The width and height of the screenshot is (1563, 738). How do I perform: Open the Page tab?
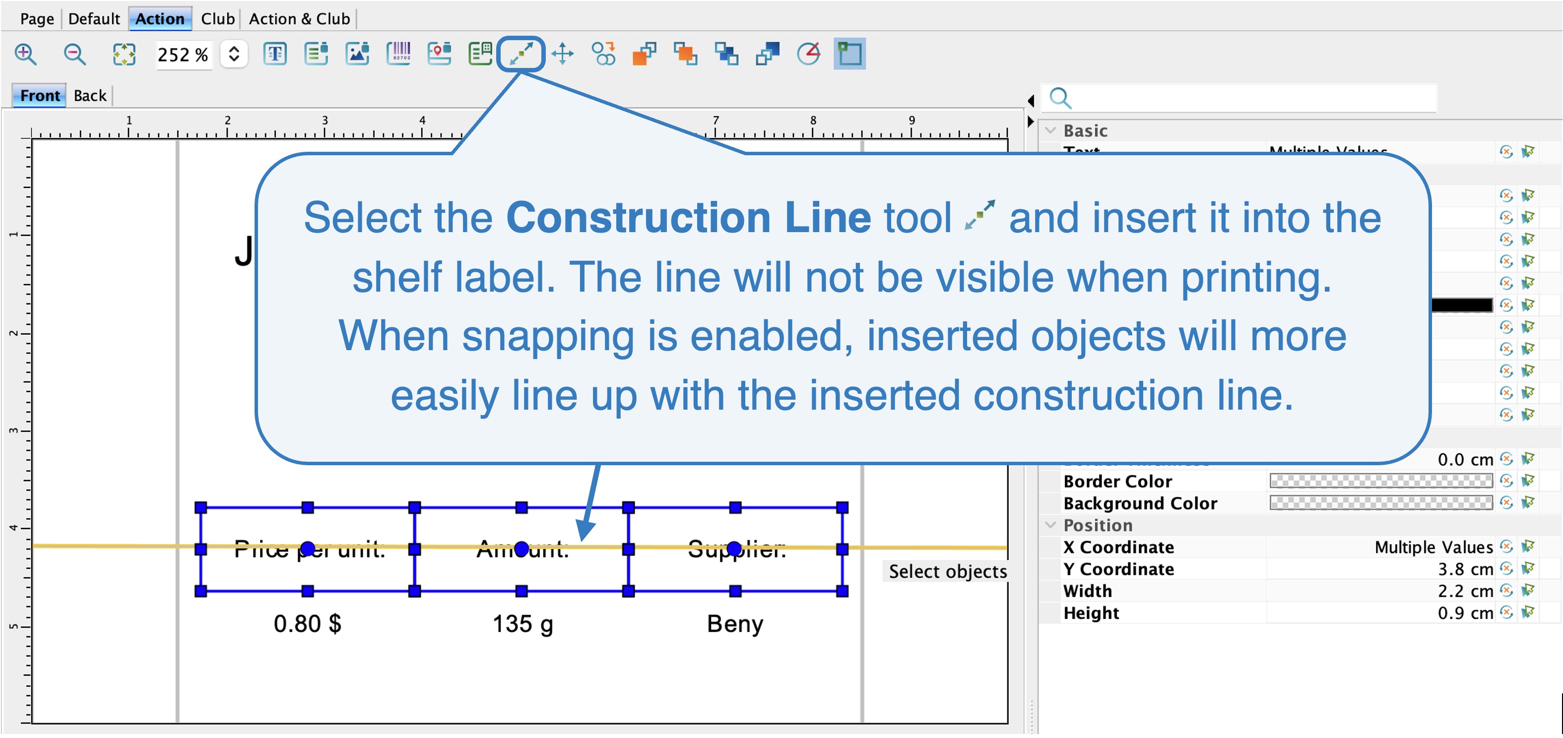tap(37, 19)
